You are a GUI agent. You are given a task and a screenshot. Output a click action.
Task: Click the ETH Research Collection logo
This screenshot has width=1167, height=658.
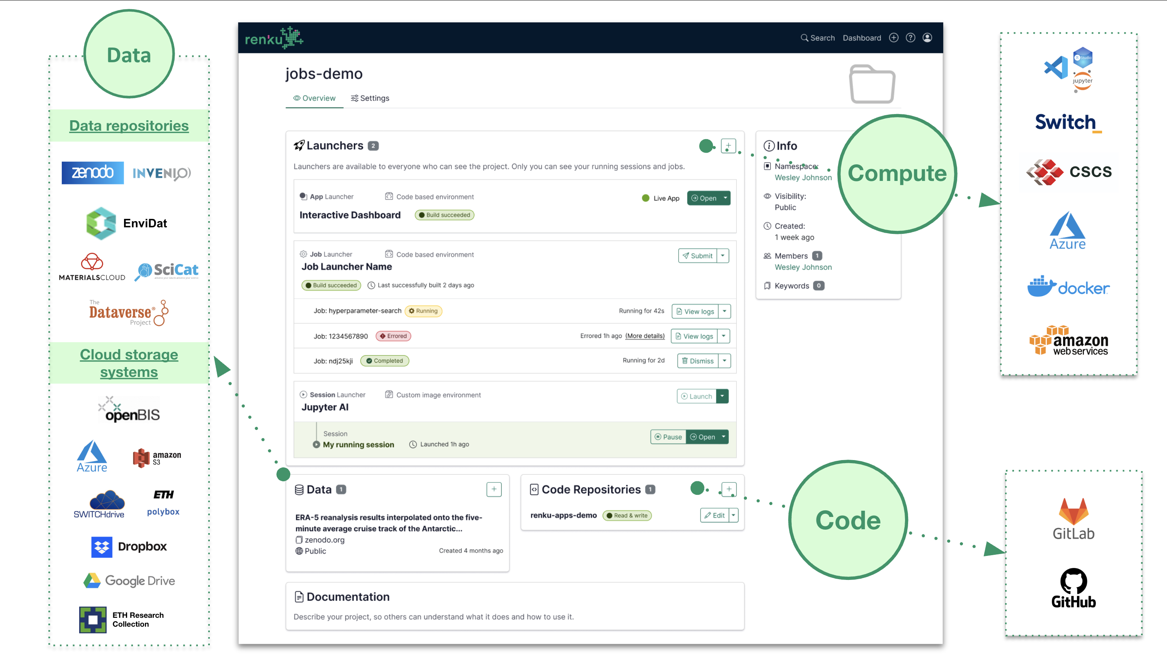coord(121,619)
